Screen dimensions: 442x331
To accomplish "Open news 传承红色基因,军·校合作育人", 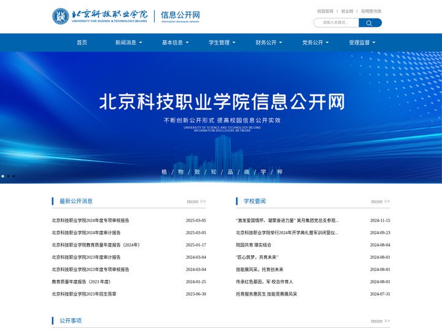I will click(x=265, y=282).
